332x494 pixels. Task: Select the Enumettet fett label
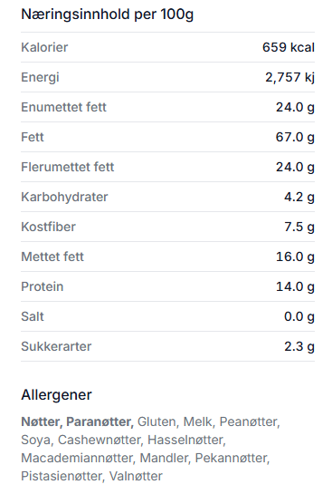coord(64,107)
